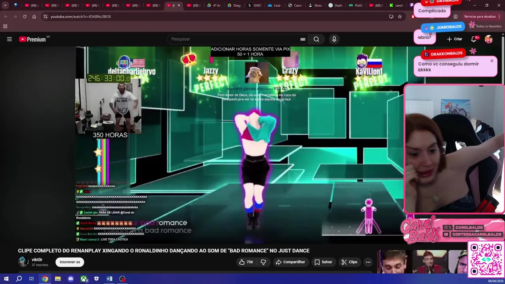Open recommended thumbnail of man with microphone
Screen dimensions: 505x284
tap(430, 262)
